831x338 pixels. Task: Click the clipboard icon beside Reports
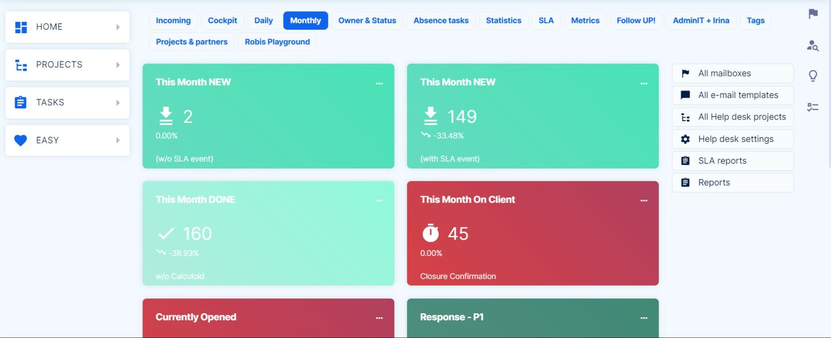click(x=685, y=182)
